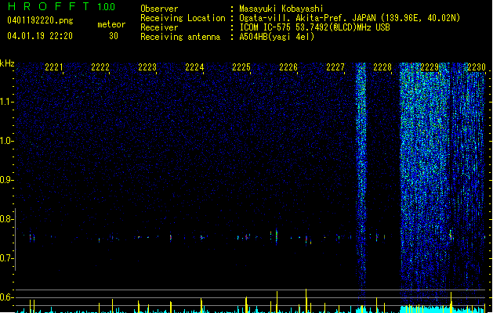Click the time marker 2224
493x313 pixels.
tap(194, 67)
